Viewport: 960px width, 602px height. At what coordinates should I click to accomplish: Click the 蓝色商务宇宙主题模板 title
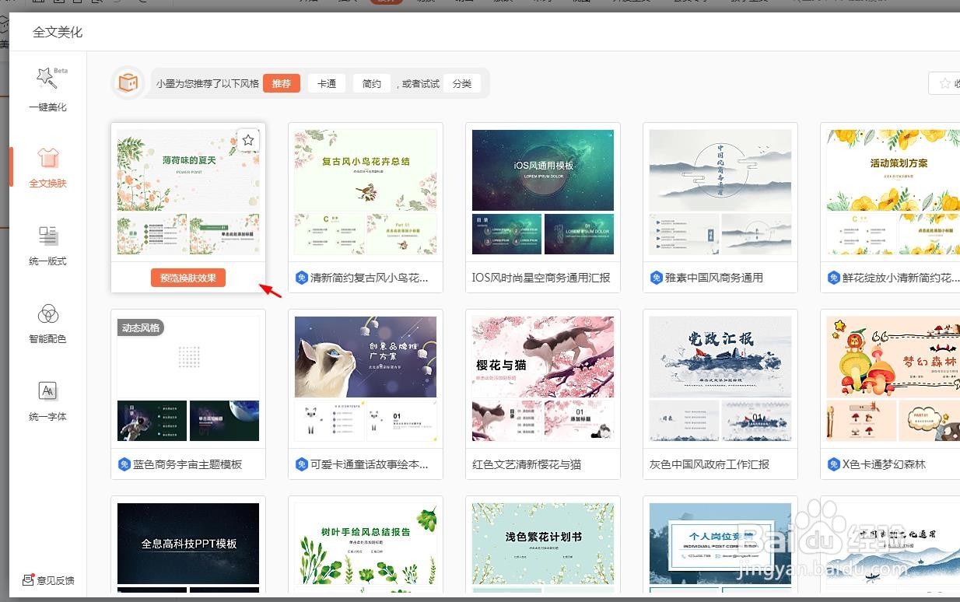[x=187, y=464]
